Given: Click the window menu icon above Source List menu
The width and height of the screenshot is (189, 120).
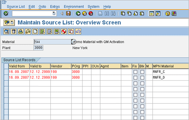Looking at the screenshot, I should click(4, 2).
